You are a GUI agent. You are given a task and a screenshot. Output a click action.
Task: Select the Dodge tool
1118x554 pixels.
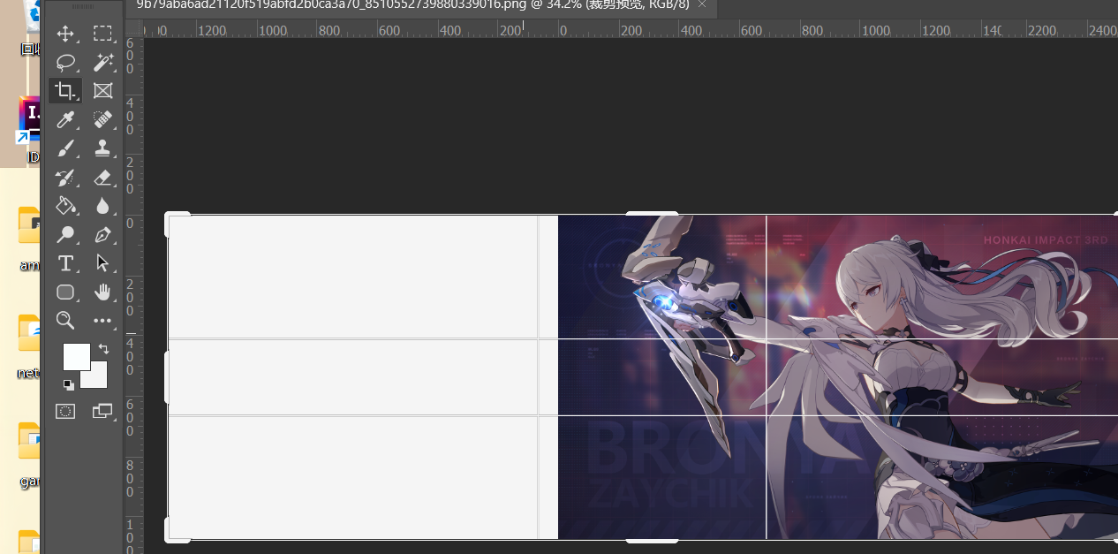(x=65, y=234)
